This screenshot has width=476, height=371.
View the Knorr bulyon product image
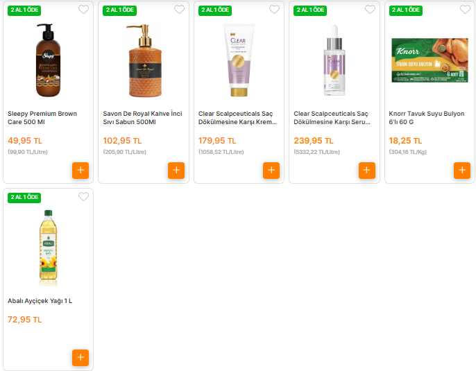point(430,60)
